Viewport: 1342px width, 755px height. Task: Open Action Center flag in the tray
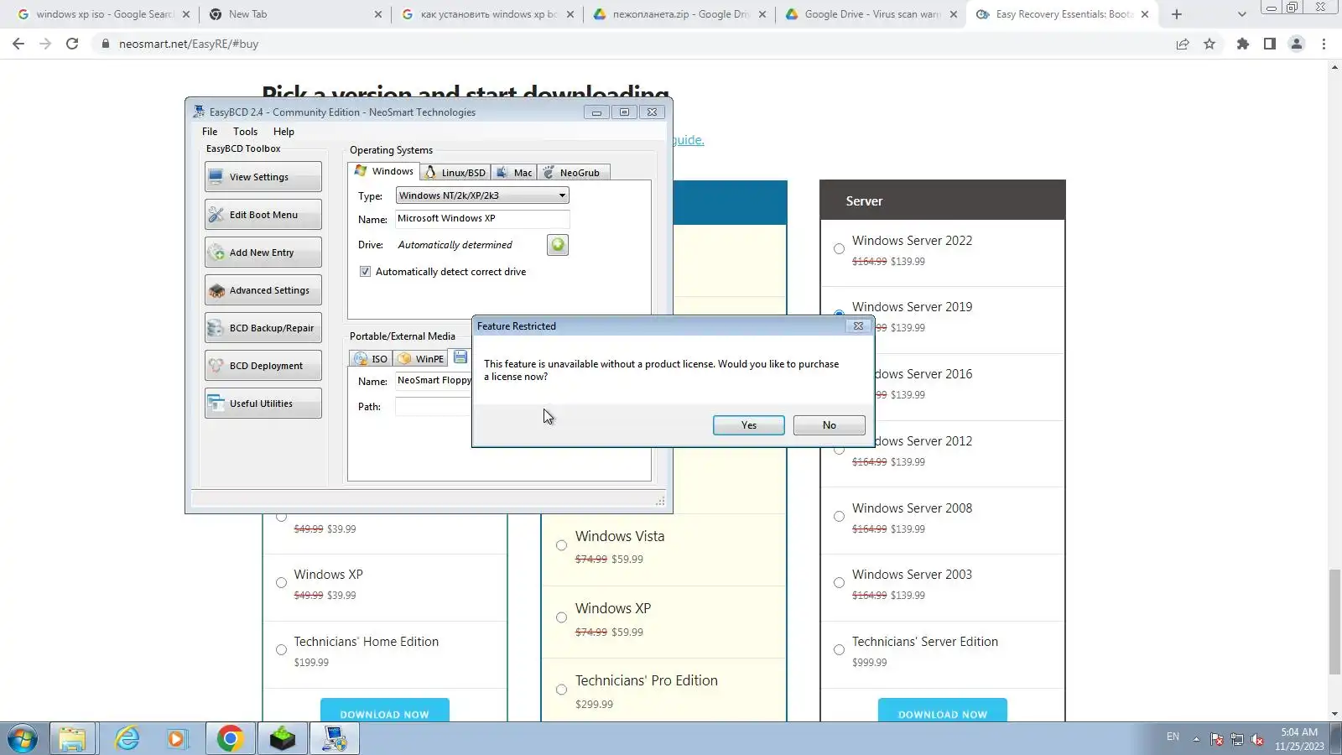point(1217,739)
